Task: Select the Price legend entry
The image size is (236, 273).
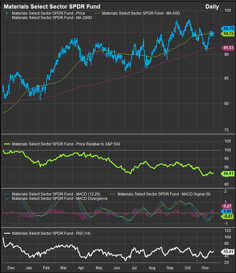Action: (48, 13)
